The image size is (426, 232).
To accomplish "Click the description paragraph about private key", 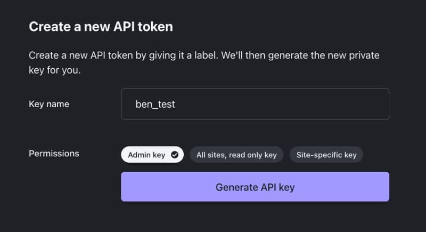I will point(204,63).
